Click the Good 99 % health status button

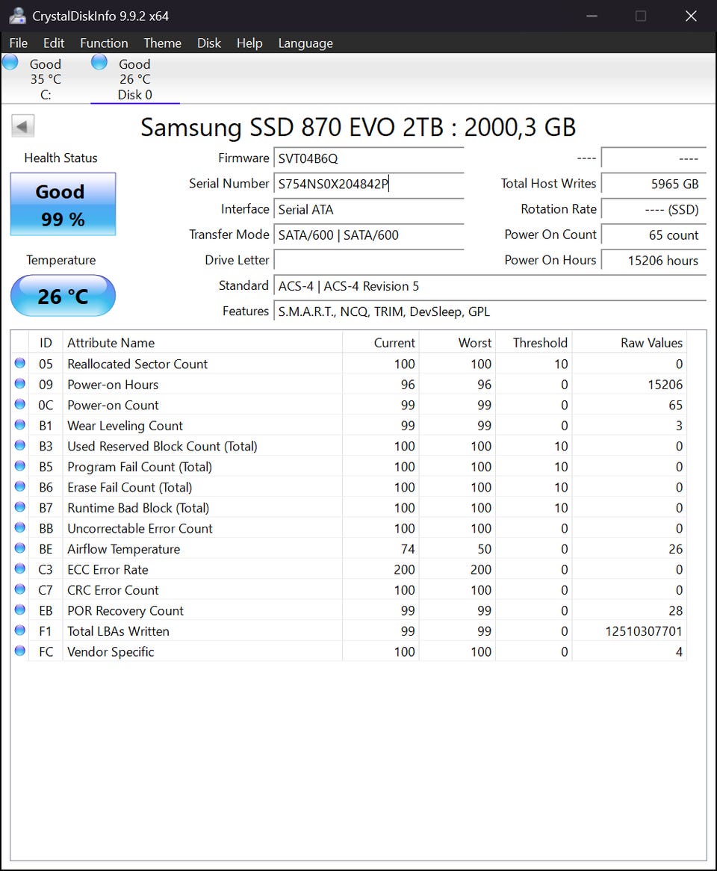pos(63,205)
